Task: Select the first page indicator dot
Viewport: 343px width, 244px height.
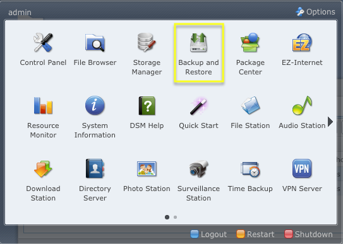Action: click(167, 217)
